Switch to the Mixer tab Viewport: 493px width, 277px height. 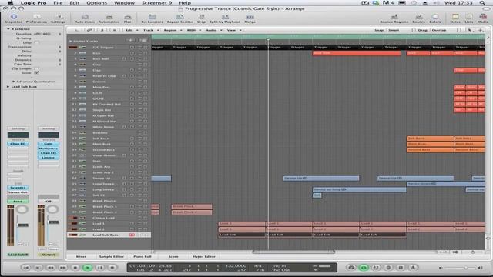pyautogui.click(x=81, y=256)
